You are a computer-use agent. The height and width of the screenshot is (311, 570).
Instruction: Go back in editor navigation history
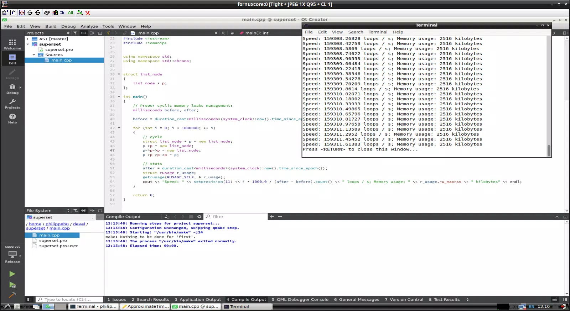click(x=109, y=33)
